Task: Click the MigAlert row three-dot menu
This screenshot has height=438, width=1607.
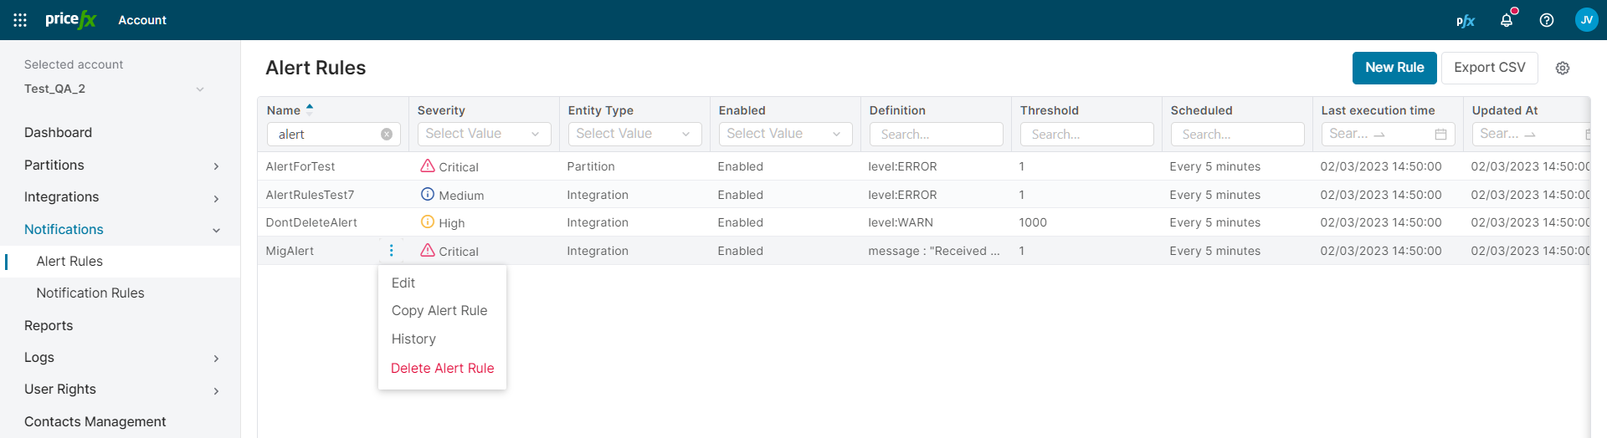Action: 391,251
